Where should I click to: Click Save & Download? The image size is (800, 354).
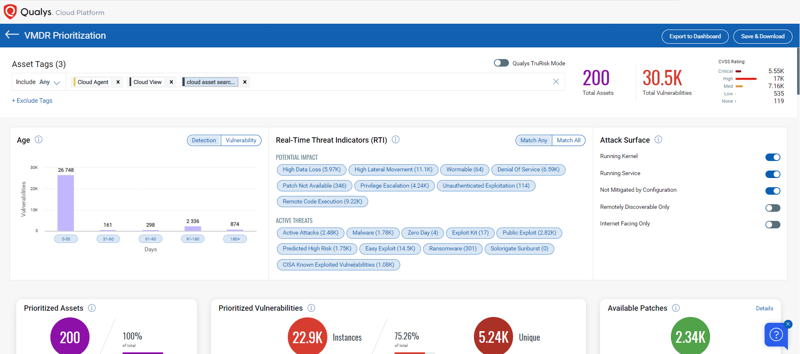(763, 36)
